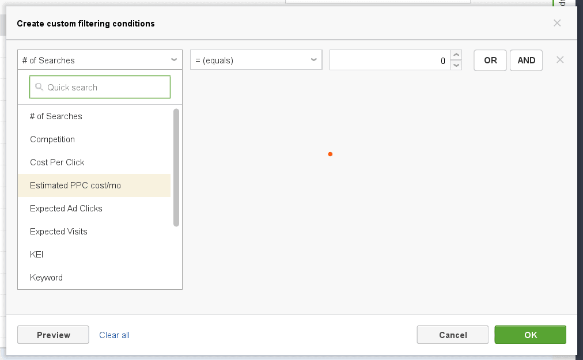Viewport: 583px width, 360px height.
Task: Click the down arrow on the value stepper
Action: (456, 64)
